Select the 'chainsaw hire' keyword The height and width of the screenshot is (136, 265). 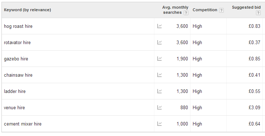click(x=18, y=75)
